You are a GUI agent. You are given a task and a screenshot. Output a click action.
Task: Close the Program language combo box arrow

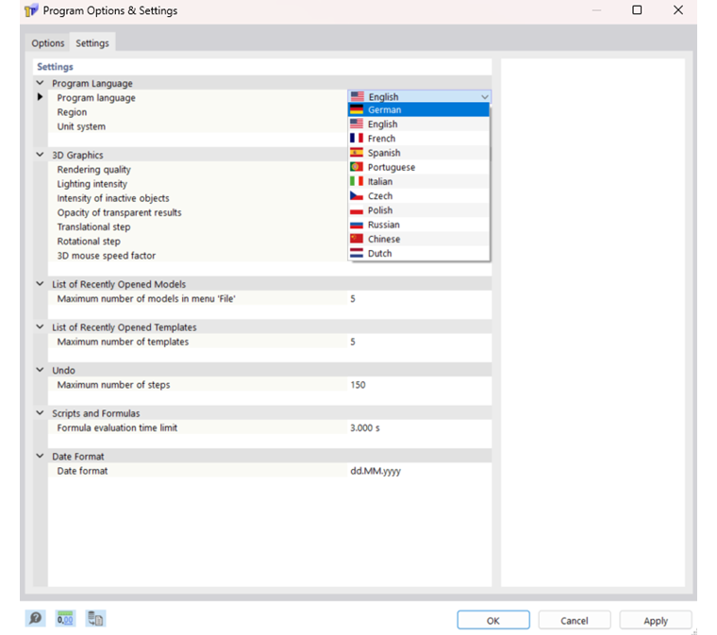485,97
